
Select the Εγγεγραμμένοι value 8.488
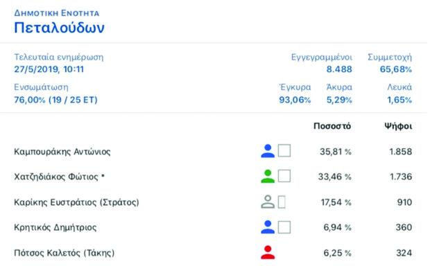[339, 69]
